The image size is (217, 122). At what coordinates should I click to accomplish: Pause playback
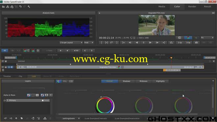[143, 43]
